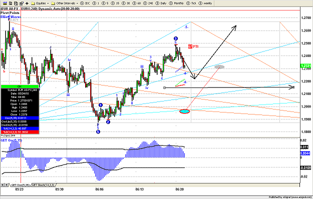Click the copy pages icon in the toolbar
The width and height of the screenshot is (313, 199).
tap(16, 3)
